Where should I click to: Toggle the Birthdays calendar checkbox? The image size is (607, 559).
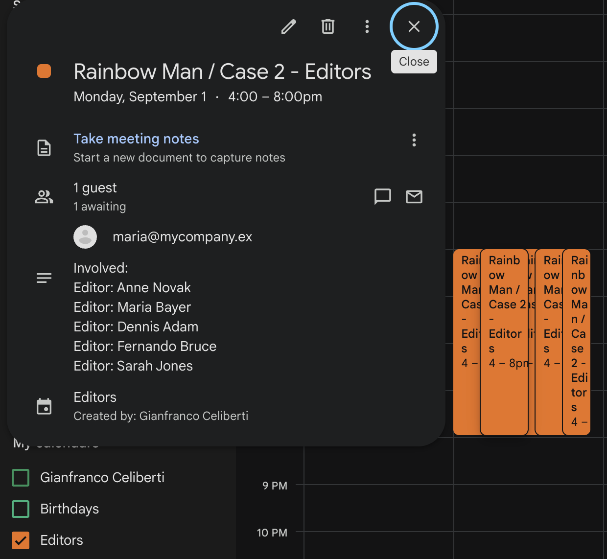(21, 509)
